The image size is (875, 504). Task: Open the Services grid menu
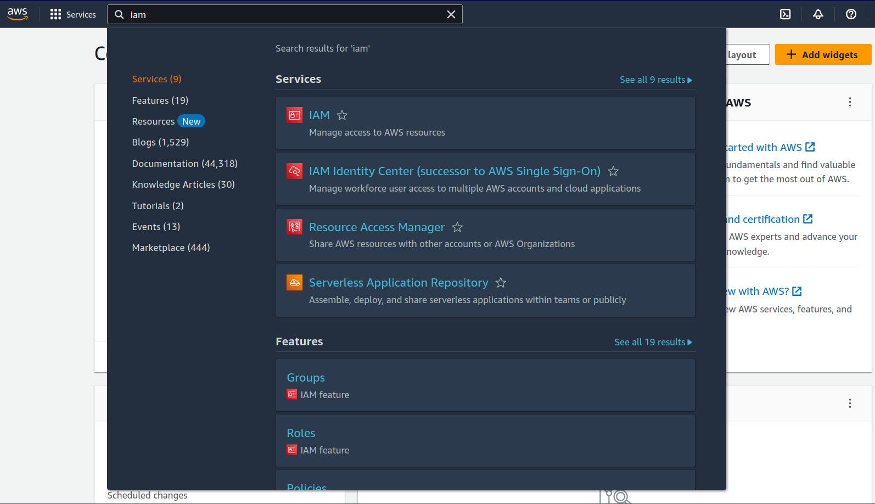coord(55,14)
